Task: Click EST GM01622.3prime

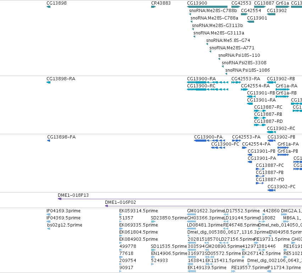Action: click(205, 211)
